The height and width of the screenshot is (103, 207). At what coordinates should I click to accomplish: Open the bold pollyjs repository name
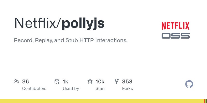click(x=83, y=24)
